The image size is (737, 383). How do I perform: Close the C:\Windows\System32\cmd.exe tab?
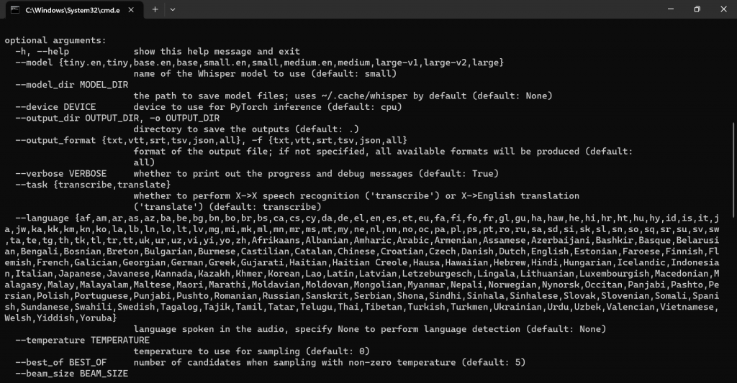click(x=131, y=9)
